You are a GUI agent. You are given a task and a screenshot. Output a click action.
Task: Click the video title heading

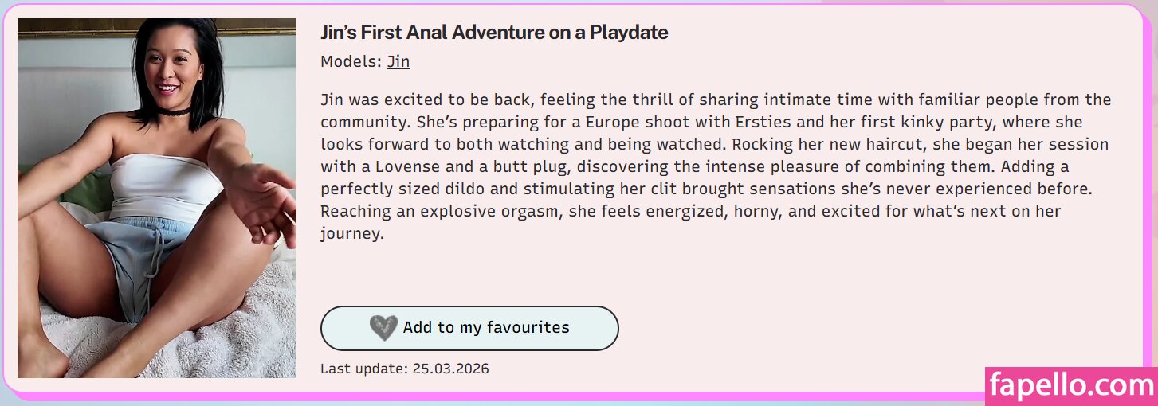coord(493,33)
